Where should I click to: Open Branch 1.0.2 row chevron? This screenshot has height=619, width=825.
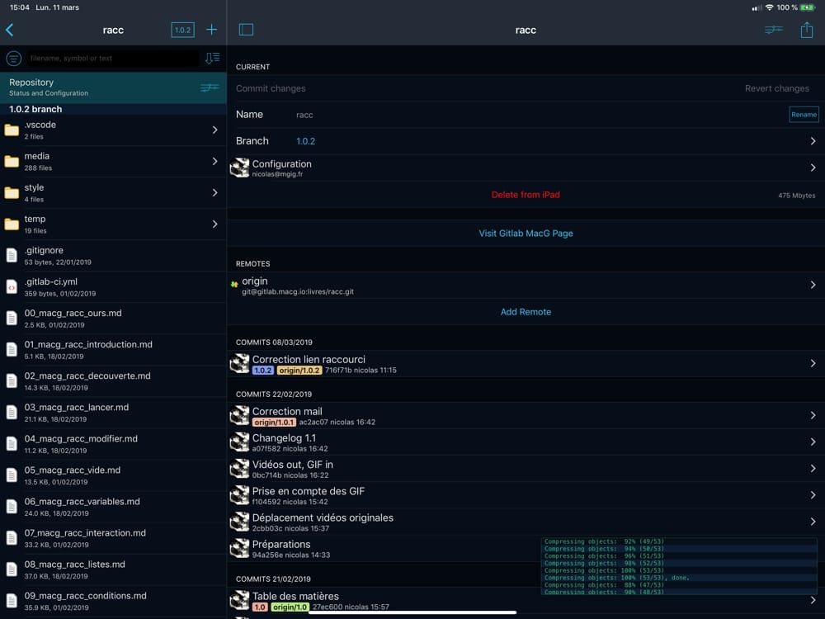pyautogui.click(x=813, y=141)
